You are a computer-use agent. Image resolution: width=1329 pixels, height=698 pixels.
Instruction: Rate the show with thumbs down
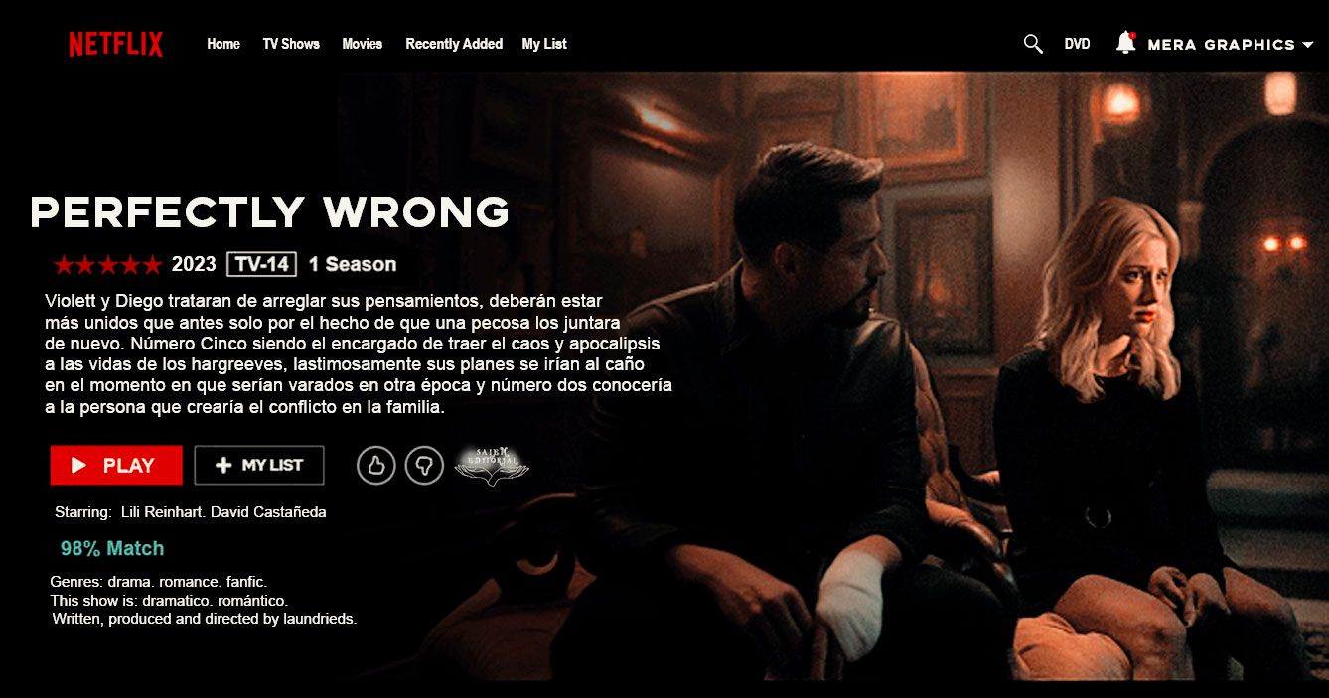click(424, 465)
